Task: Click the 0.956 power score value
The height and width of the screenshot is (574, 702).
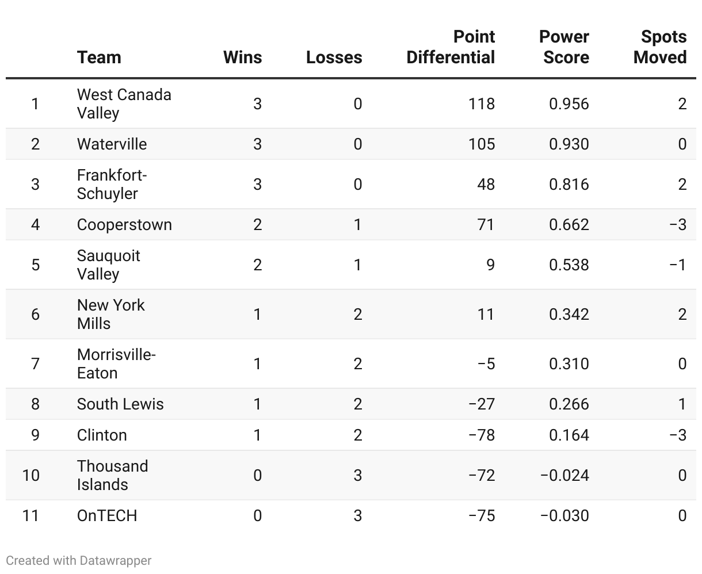Action: point(569,104)
